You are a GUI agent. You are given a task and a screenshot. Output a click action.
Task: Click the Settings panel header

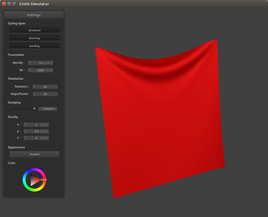click(x=34, y=15)
